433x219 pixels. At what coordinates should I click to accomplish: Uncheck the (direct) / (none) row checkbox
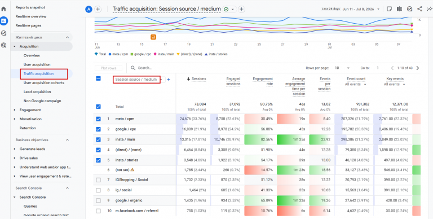point(98,150)
